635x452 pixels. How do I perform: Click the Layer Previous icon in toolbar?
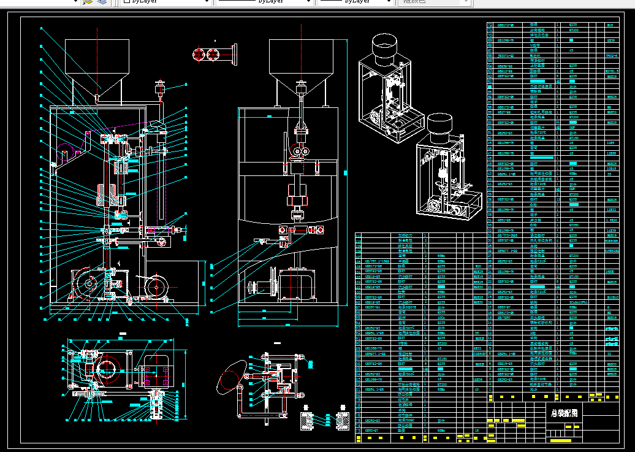pyautogui.click(x=88, y=2)
